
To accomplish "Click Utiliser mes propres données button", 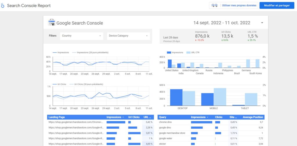I will pyautogui.click(x=239, y=6).
